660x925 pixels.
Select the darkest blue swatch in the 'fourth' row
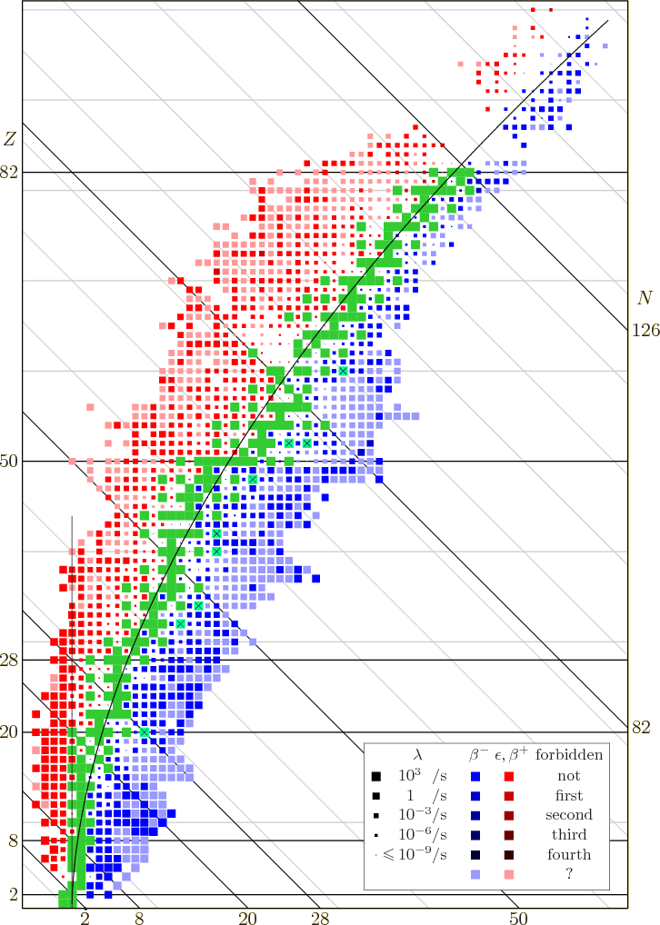tap(475, 854)
